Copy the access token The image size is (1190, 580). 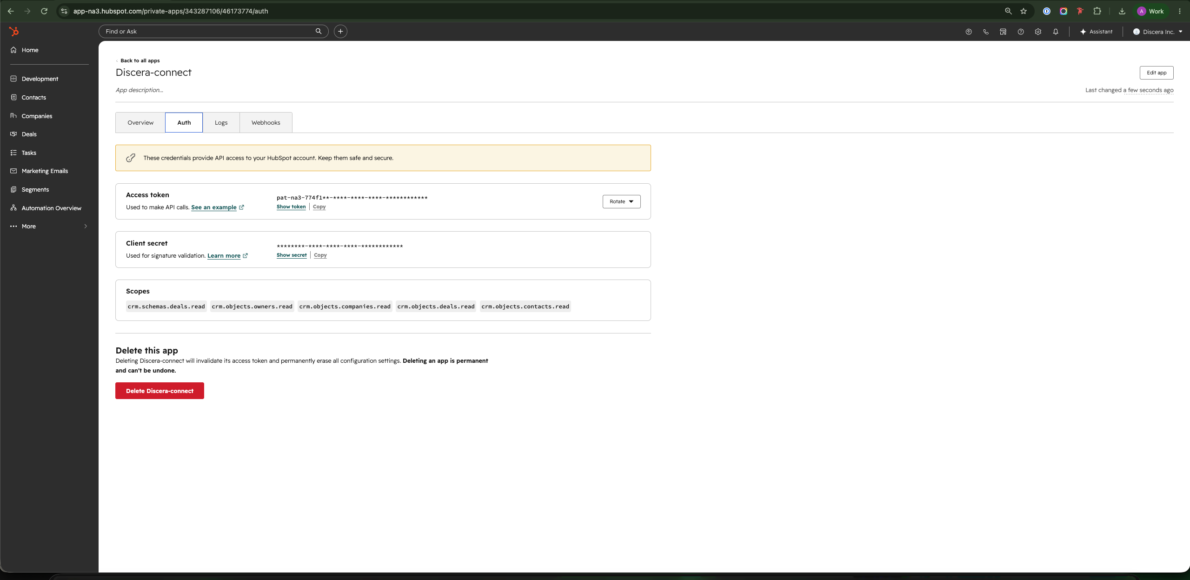319,207
